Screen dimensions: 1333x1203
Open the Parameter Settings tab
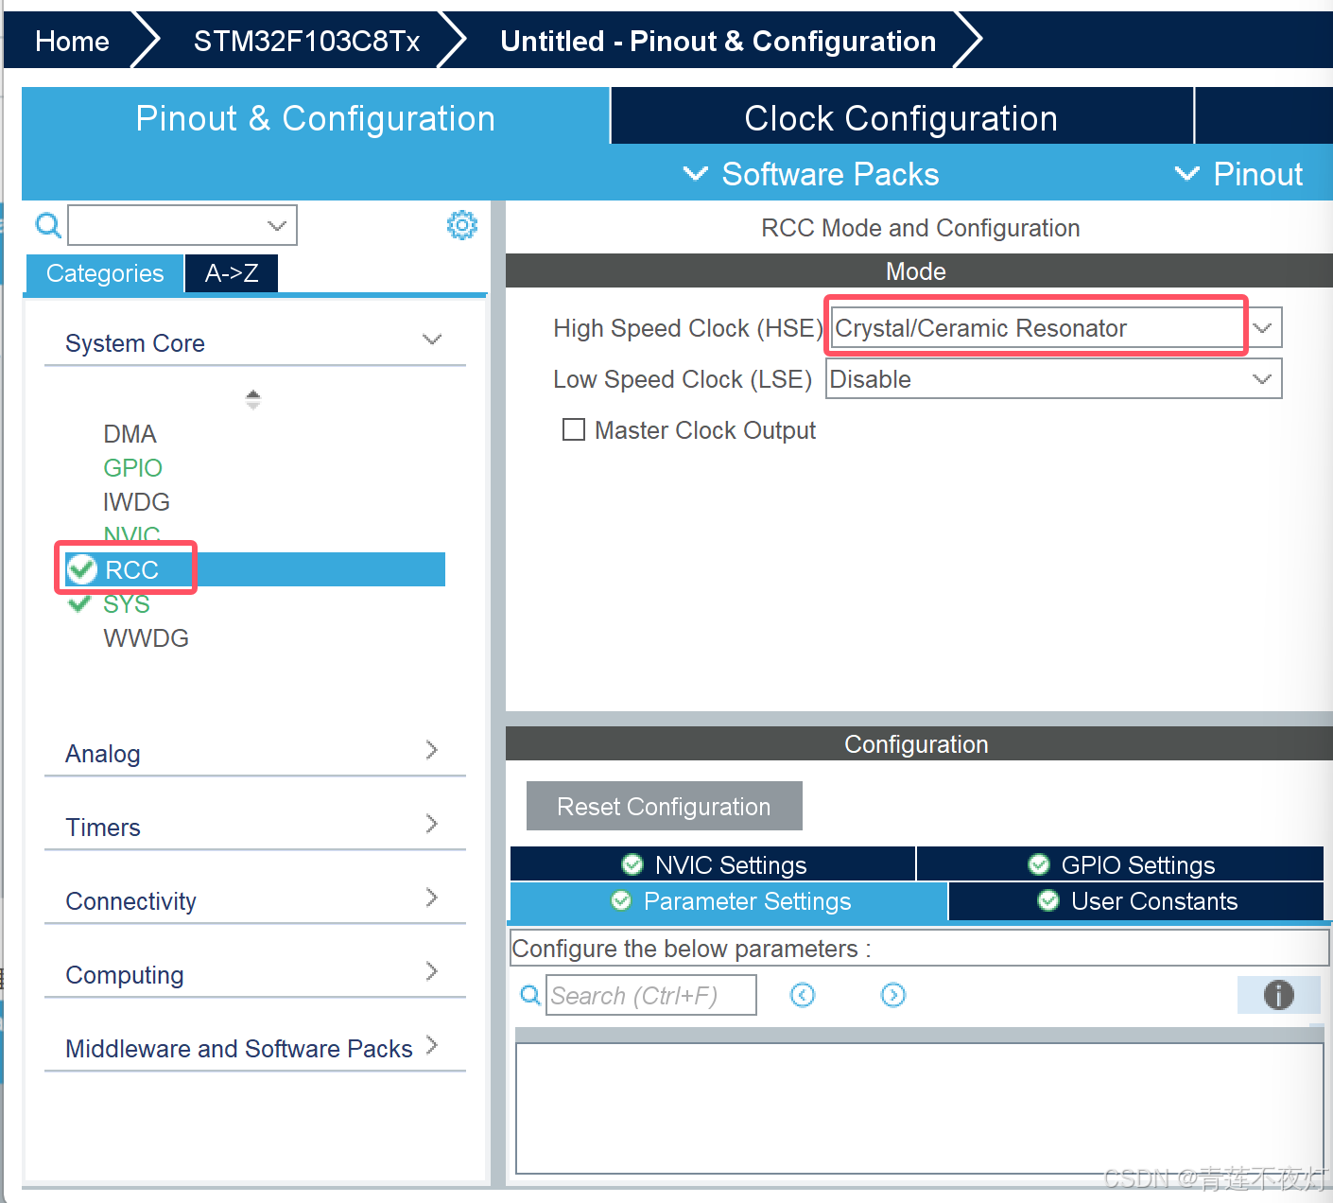pos(729,901)
